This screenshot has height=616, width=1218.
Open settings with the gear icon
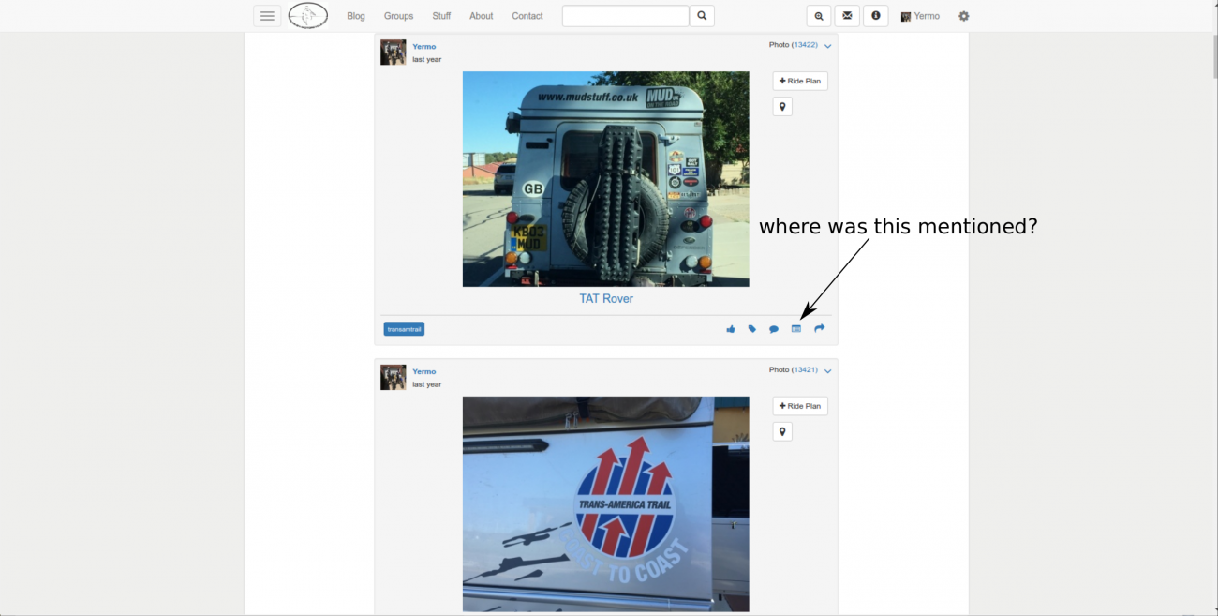(x=963, y=16)
